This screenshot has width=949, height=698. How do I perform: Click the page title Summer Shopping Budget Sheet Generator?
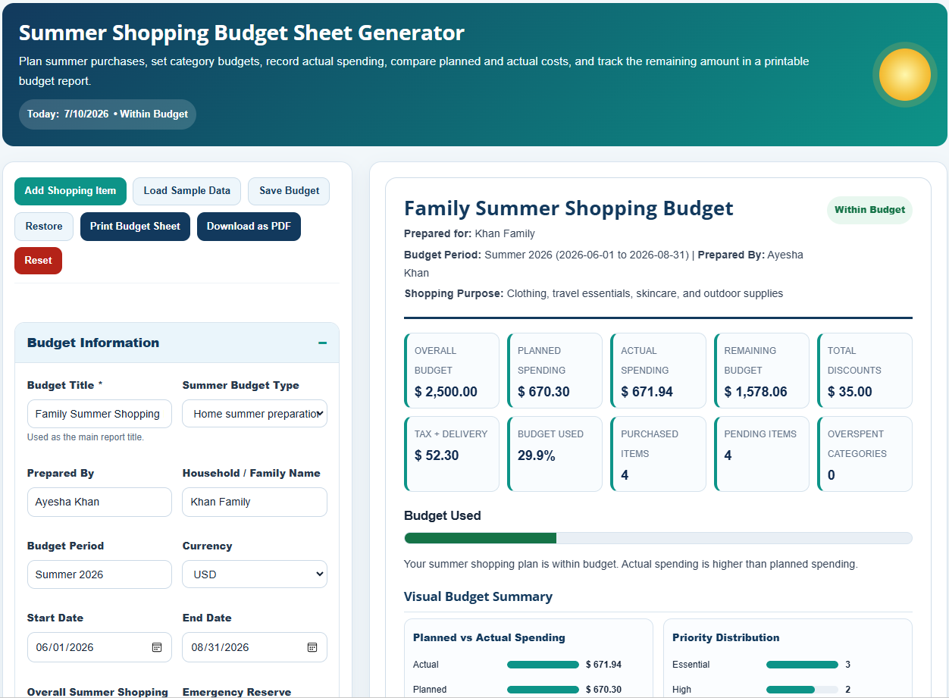click(x=242, y=33)
